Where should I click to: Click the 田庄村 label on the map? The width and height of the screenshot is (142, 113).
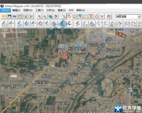[74, 74]
